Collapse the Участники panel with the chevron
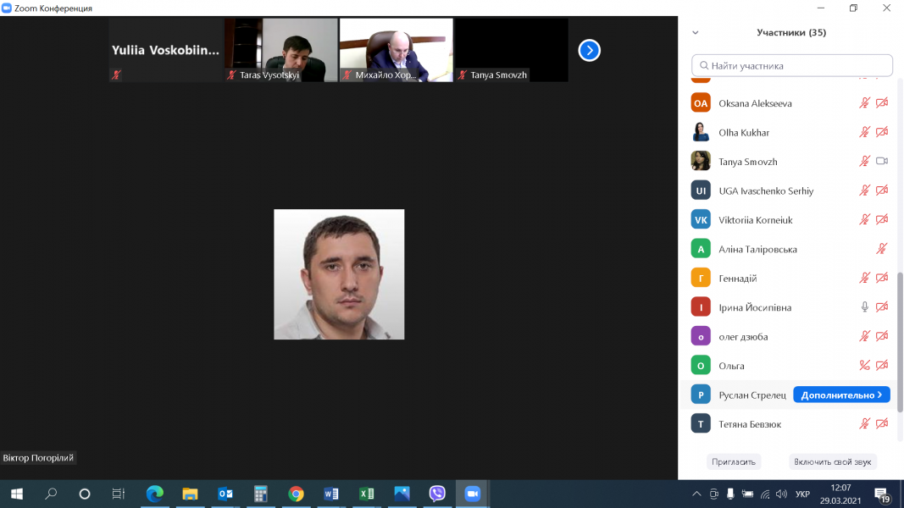The image size is (904, 508). (696, 33)
